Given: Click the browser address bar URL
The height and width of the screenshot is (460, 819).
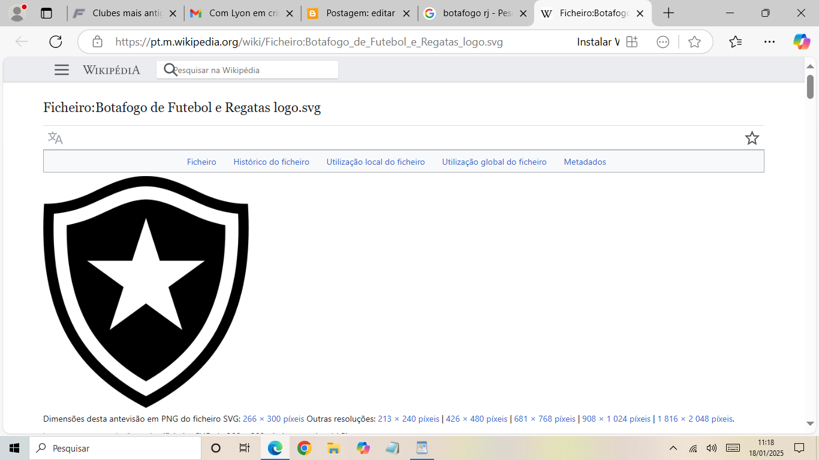Looking at the screenshot, I should click(x=309, y=42).
